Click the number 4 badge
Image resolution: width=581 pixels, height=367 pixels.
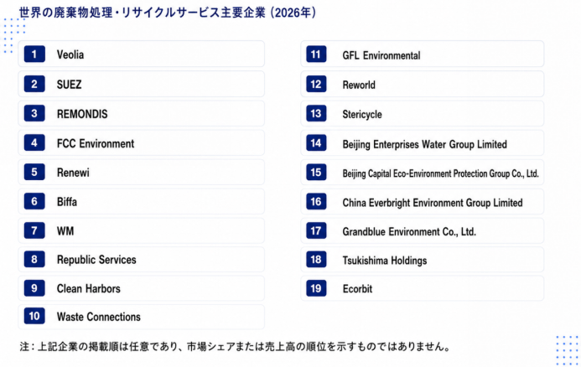(34, 142)
